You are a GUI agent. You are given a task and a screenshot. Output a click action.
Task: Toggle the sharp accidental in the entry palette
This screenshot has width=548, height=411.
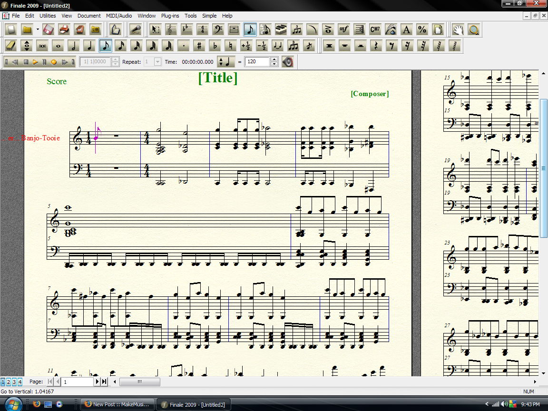pos(199,46)
